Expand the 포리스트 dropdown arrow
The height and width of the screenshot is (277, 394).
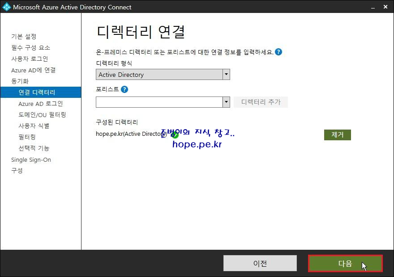coord(226,102)
